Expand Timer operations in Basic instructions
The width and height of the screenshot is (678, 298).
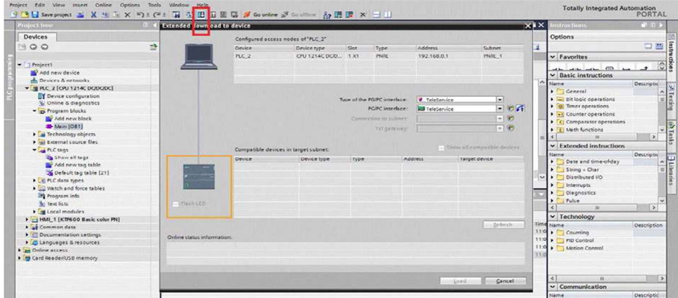pyautogui.click(x=555, y=107)
